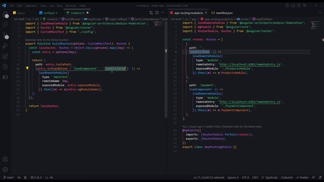Open the Search view in activity bar
The height and width of the screenshot is (182, 324).
pos(6,25)
